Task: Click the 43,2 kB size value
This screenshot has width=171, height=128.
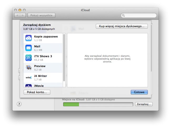Action: [38, 60]
